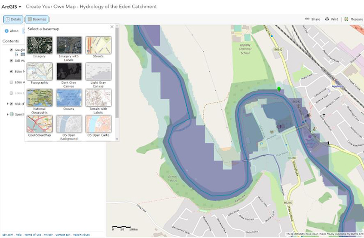Click the basemap gallery scrollbar thumb
This screenshot has height=238, width=364.
pos(117,73)
